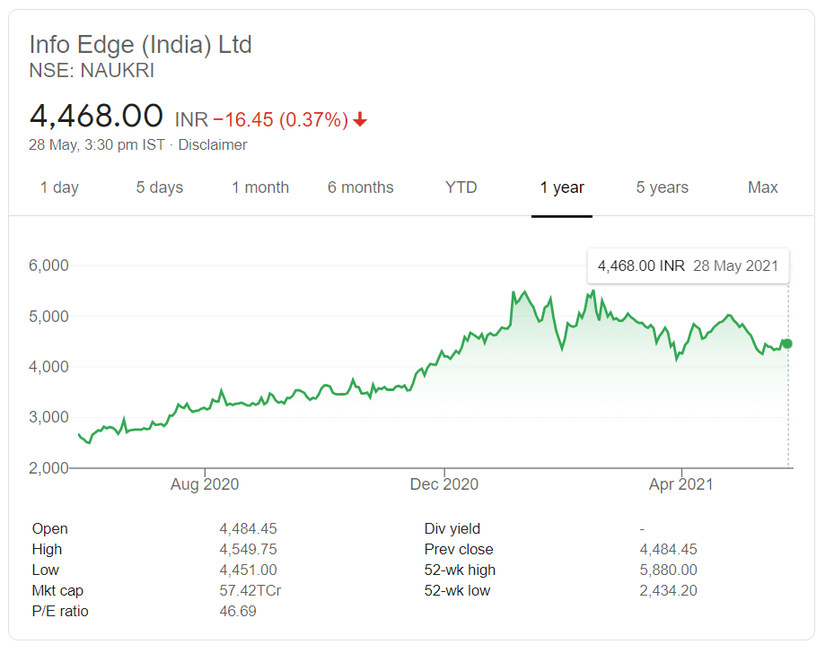Screen dimensions: 825x653
Task: Click the Div yield label
Action: [452, 528]
